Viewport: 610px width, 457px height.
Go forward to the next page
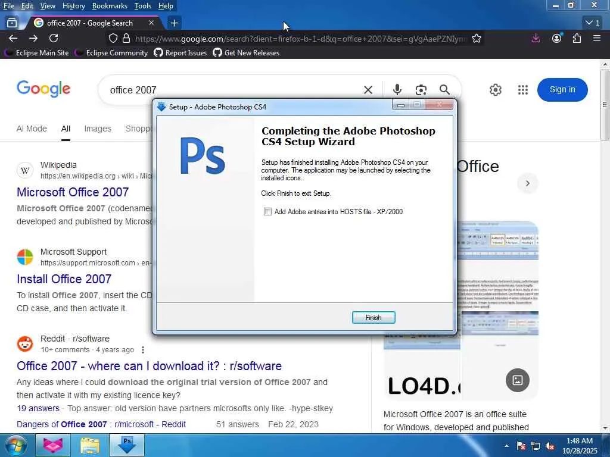(x=33, y=38)
